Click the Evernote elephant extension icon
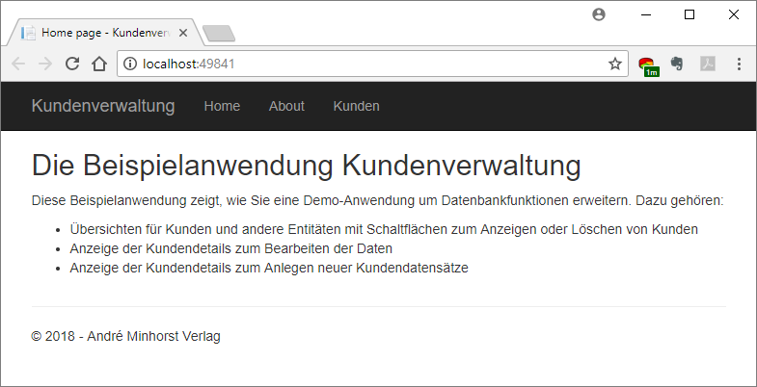Image resolution: width=757 pixels, height=387 pixels. [x=677, y=64]
